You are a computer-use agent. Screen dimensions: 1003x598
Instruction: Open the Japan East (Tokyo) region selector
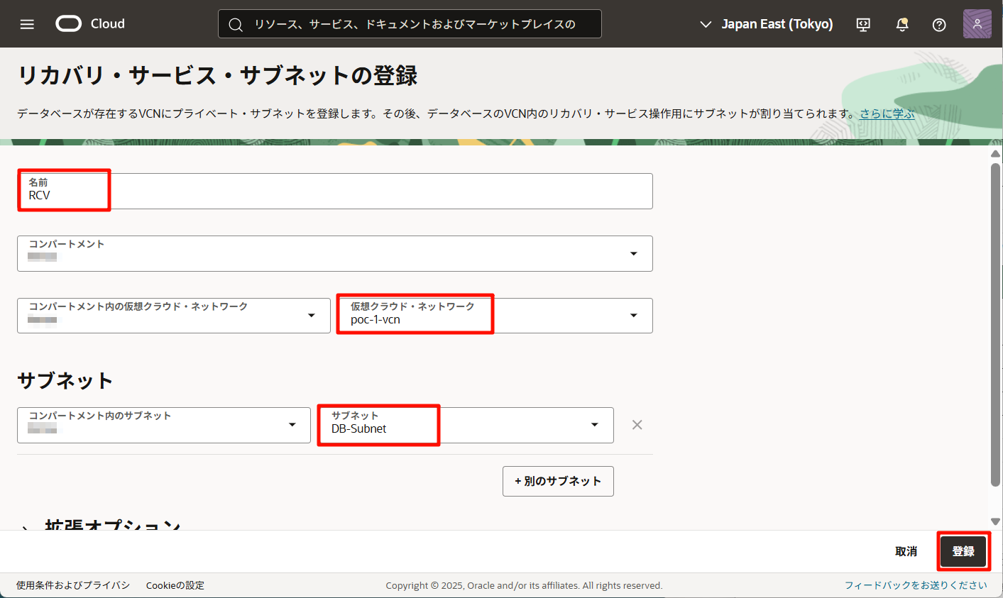[x=766, y=24]
